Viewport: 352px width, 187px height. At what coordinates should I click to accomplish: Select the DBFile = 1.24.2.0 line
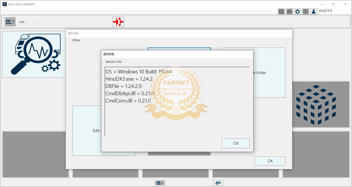click(x=123, y=86)
